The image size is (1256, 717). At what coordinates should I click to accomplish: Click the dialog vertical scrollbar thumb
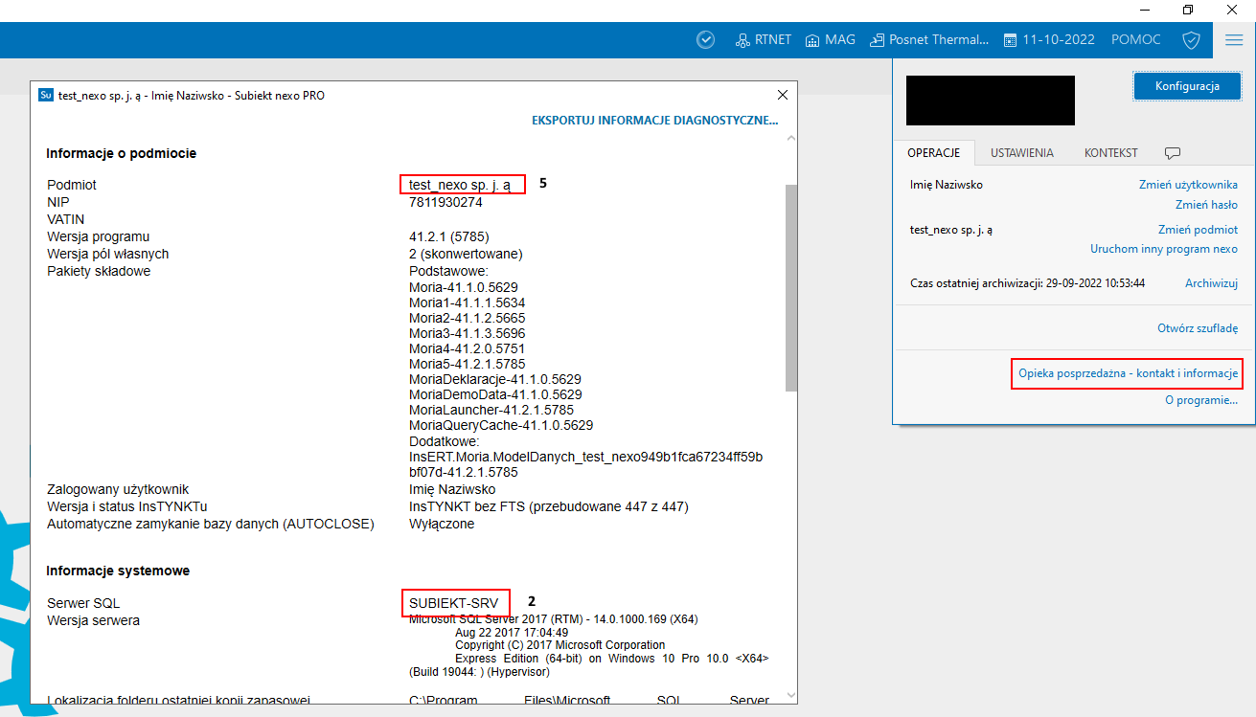click(x=790, y=287)
